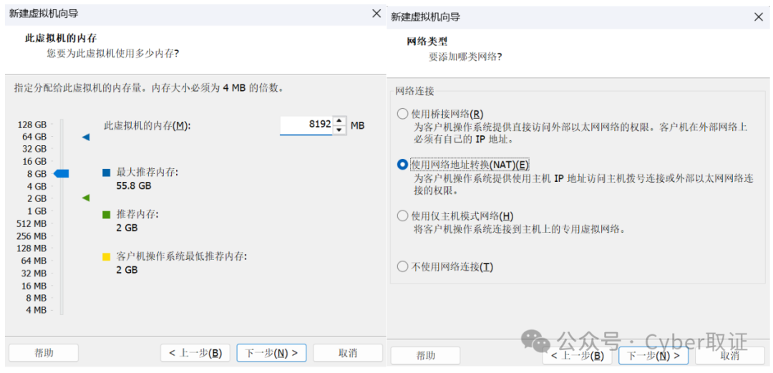Click the blue maximum recommended memory legend square

coord(106,173)
